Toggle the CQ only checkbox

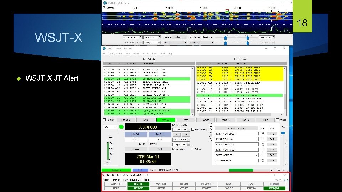pos(104,120)
